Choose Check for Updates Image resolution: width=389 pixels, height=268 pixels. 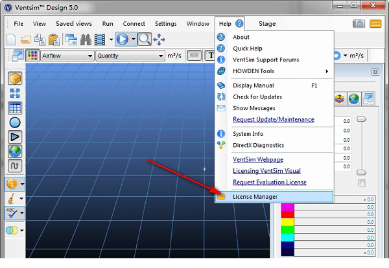pos(274,97)
